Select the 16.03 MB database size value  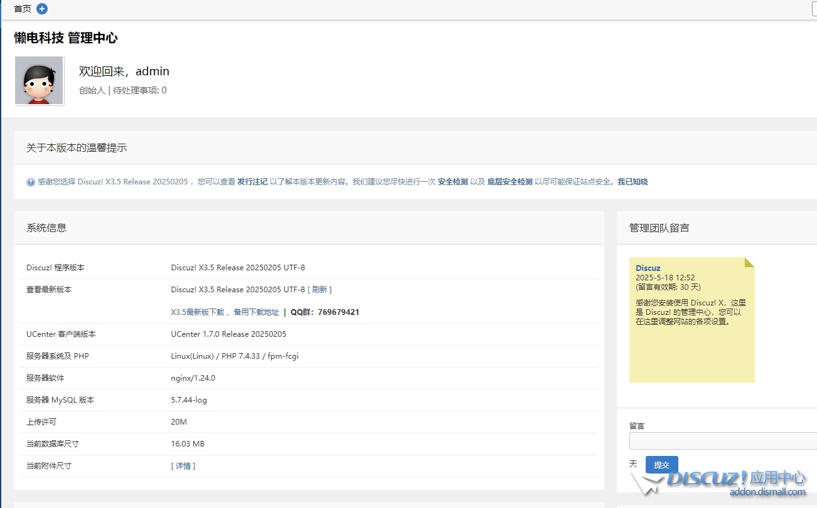(188, 444)
